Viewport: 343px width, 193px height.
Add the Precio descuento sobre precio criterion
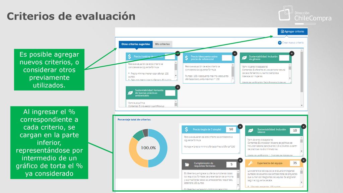coord(235,53)
